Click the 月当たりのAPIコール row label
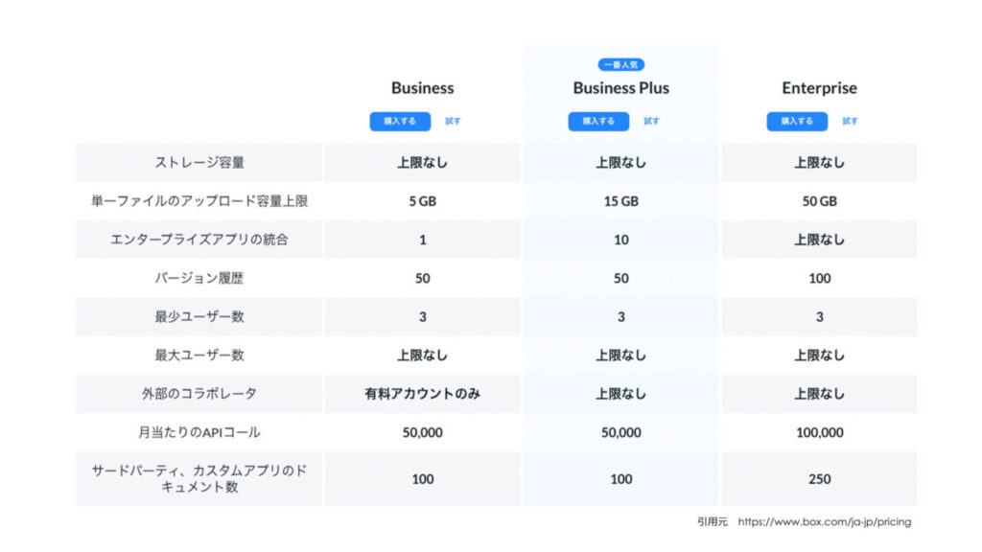 click(x=199, y=432)
